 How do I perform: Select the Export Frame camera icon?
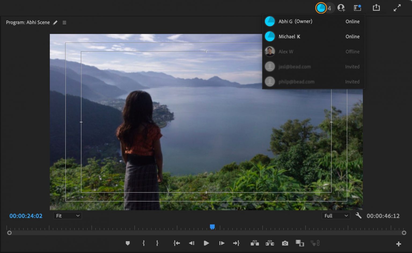pyautogui.click(x=285, y=243)
